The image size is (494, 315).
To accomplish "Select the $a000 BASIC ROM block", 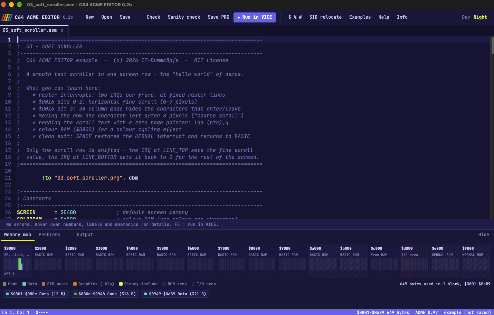I will coord(323,261).
